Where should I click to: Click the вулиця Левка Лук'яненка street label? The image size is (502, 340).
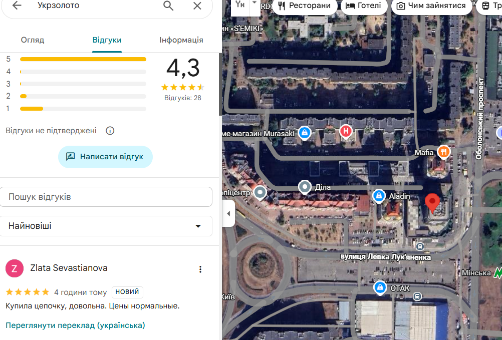(x=385, y=257)
